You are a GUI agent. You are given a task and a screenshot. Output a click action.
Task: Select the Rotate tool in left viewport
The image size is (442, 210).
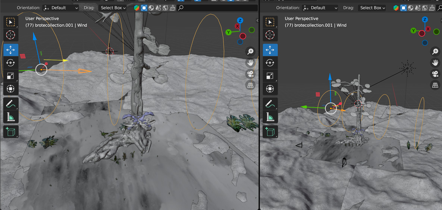(x=10, y=63)
